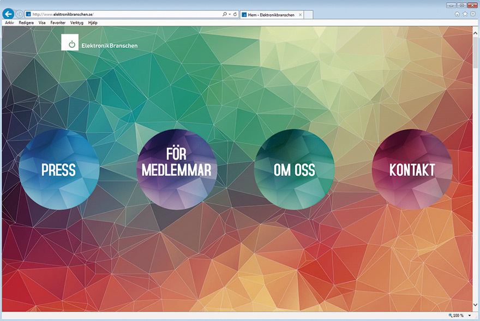The height and width of the screenshot is (321, 480).
Task: Open the KONTAKT circle button
Action: [412, 169]
